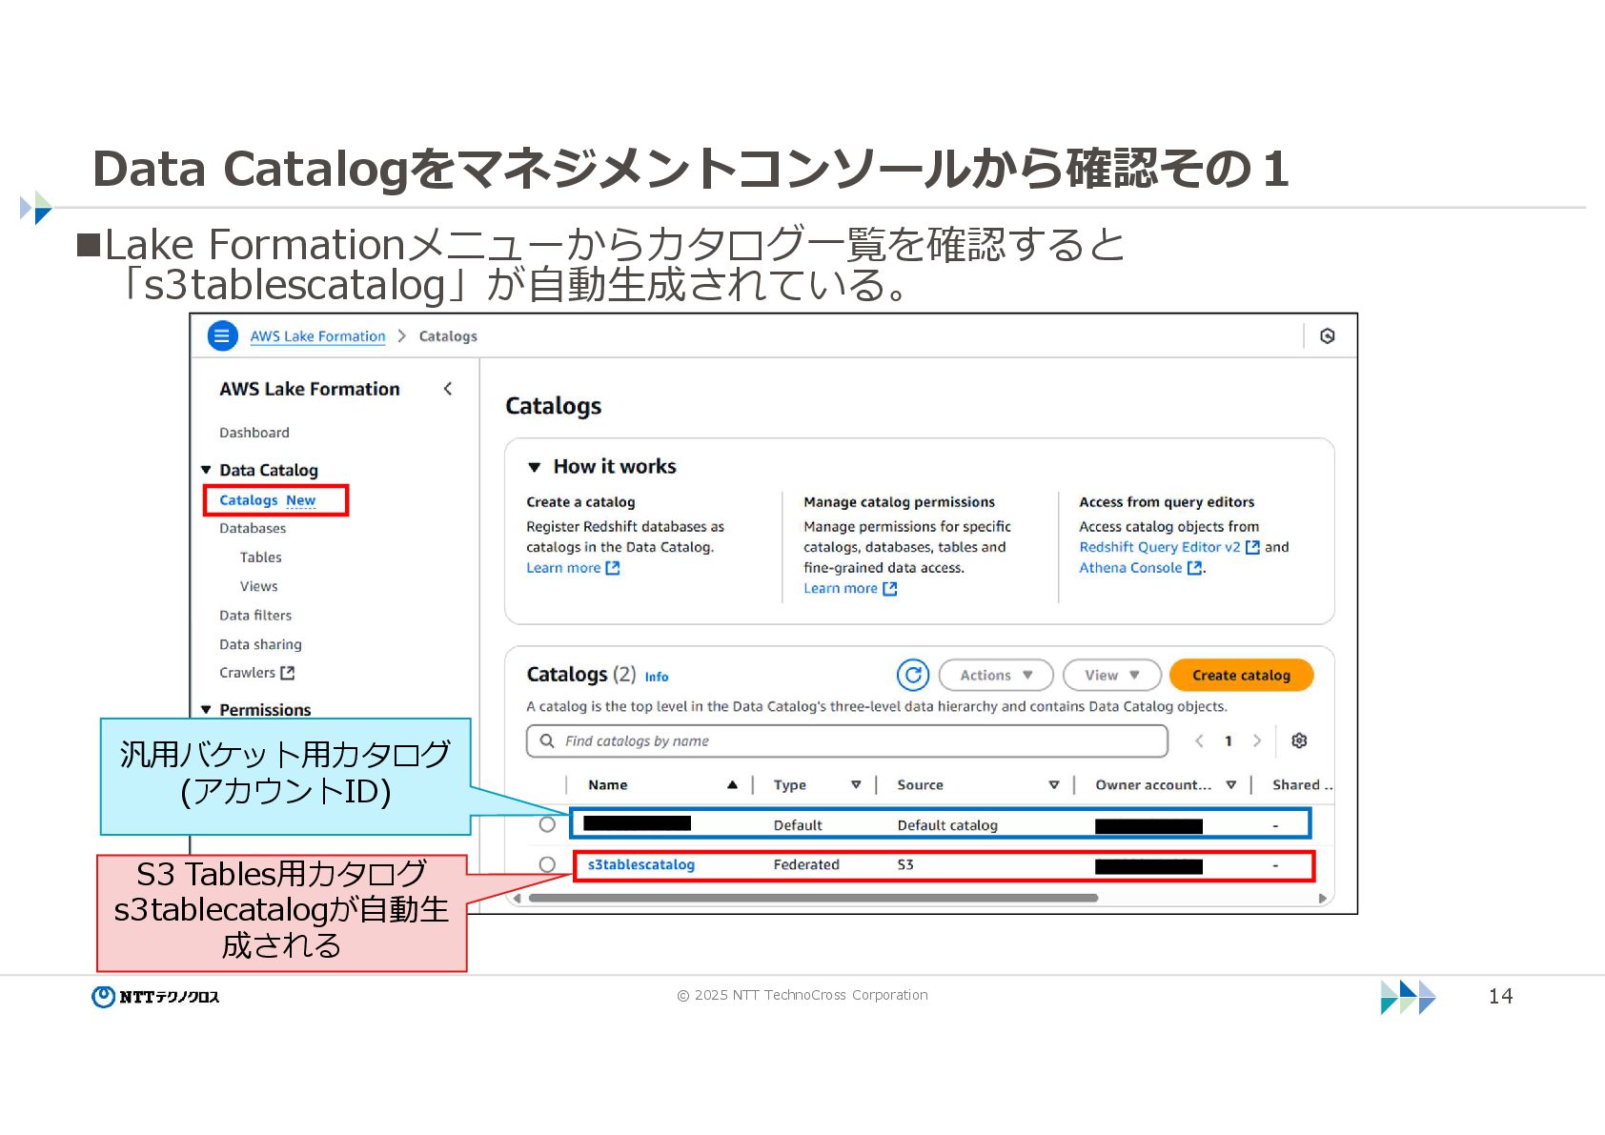Open the navigation hamburger menu icon

[222, 335]
